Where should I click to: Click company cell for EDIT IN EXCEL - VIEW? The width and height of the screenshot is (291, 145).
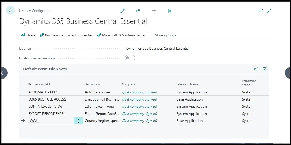(139, 107)
